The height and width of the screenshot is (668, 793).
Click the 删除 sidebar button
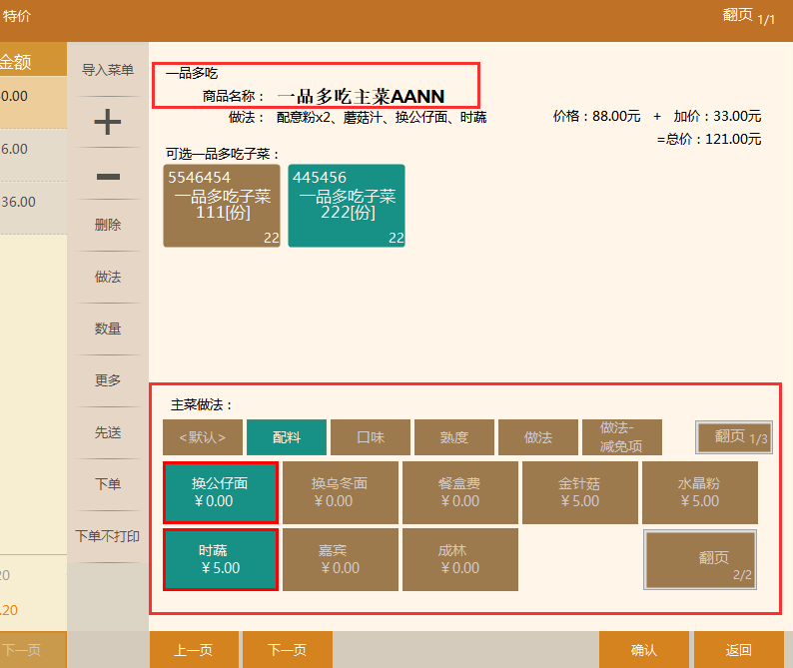tap(107, 225)
